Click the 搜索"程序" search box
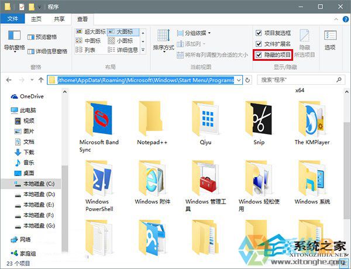 click(x=301, y=80)
